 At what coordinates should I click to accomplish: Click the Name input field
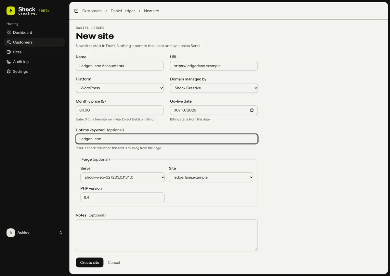pos(120,66)
